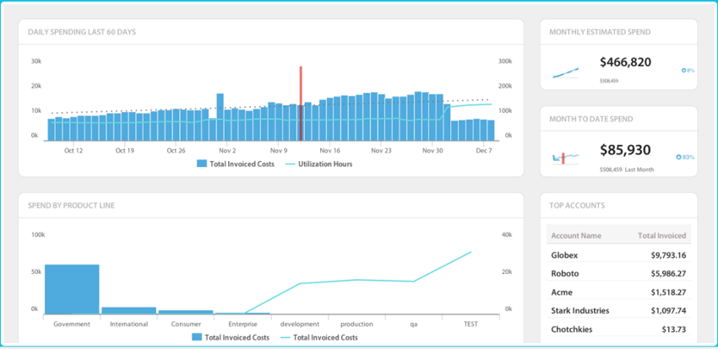
Task: Toggle blue-square Total Invoiced Costs product-line legend
Action: pos(231,337)
